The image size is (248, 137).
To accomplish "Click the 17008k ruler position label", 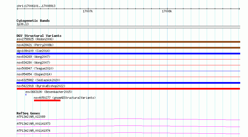I will (167, 11).
